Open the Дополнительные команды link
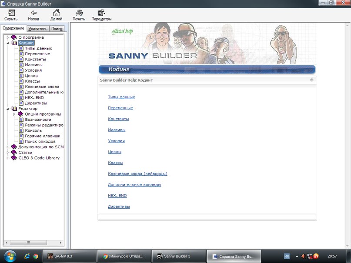Image resolution: width=351 pixels, height=263 pixels. click(x=134, y=185)
